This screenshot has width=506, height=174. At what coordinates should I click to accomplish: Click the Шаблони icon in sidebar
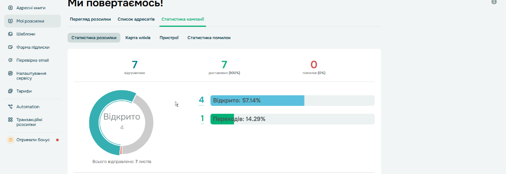10,34
